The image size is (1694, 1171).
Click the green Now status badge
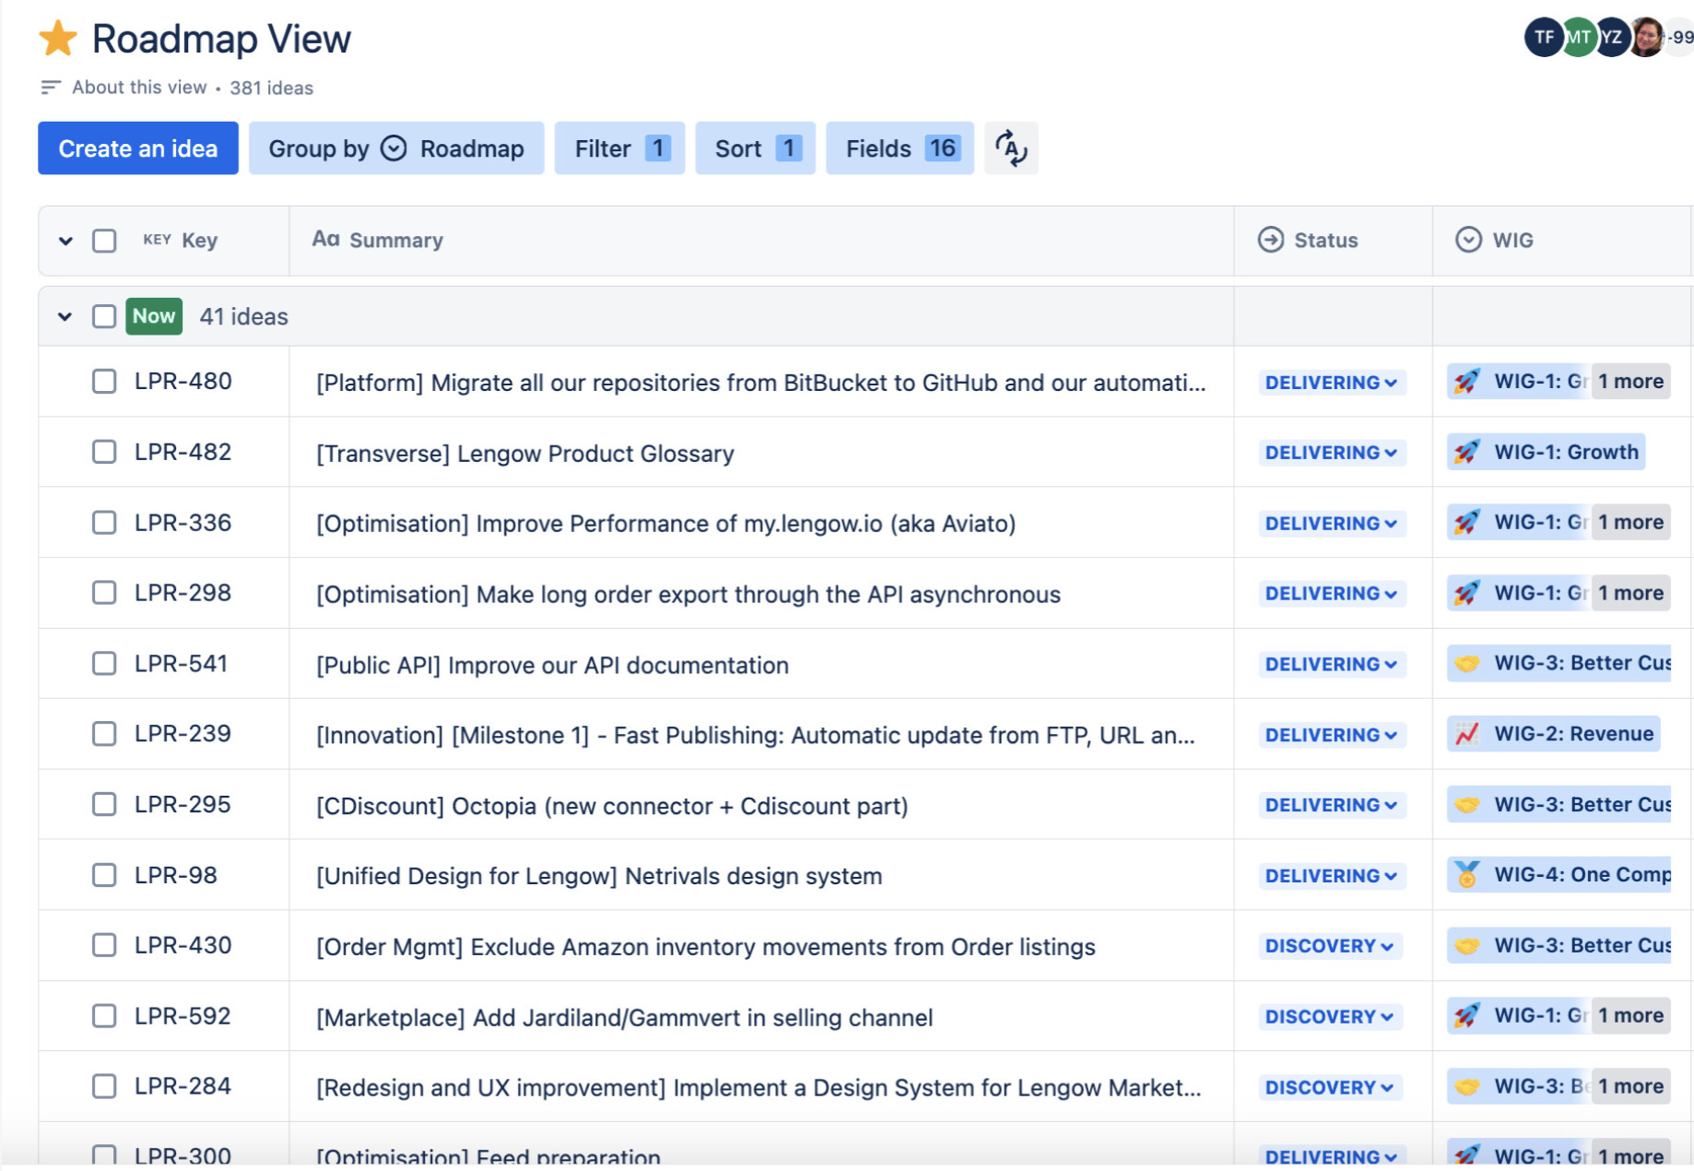click(152, 315)
